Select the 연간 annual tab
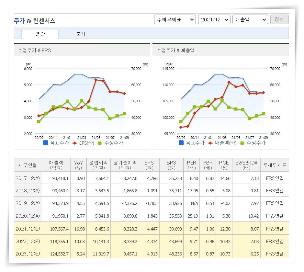The width and height of the screenshot is (304, 272). (40, 34)
